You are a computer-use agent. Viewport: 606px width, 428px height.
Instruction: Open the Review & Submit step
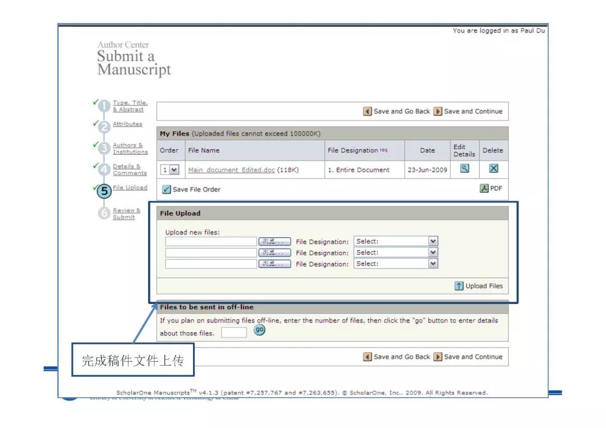pos(126,214)
